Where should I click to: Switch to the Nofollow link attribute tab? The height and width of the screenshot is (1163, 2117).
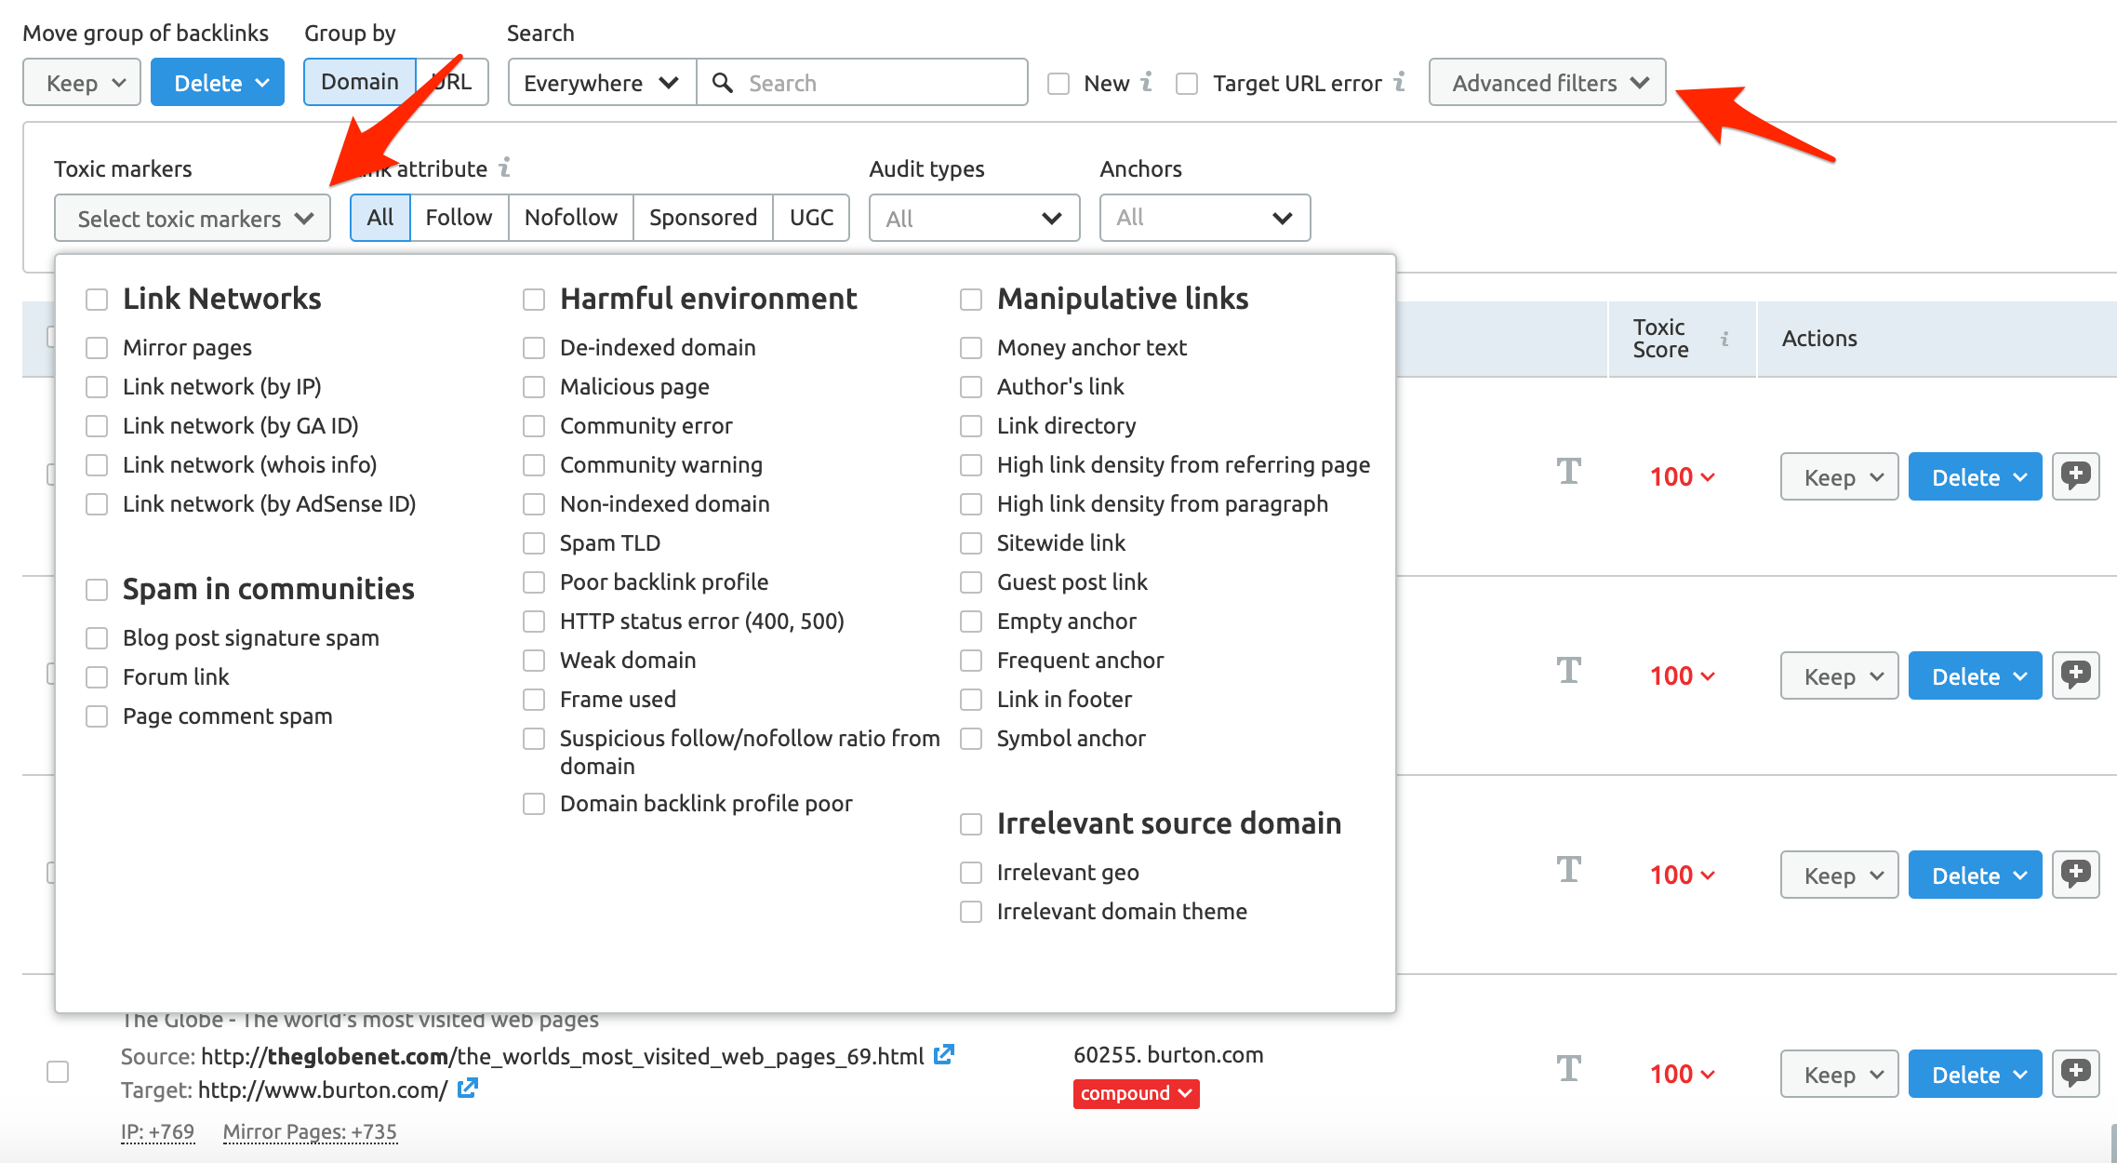(570, 217)
